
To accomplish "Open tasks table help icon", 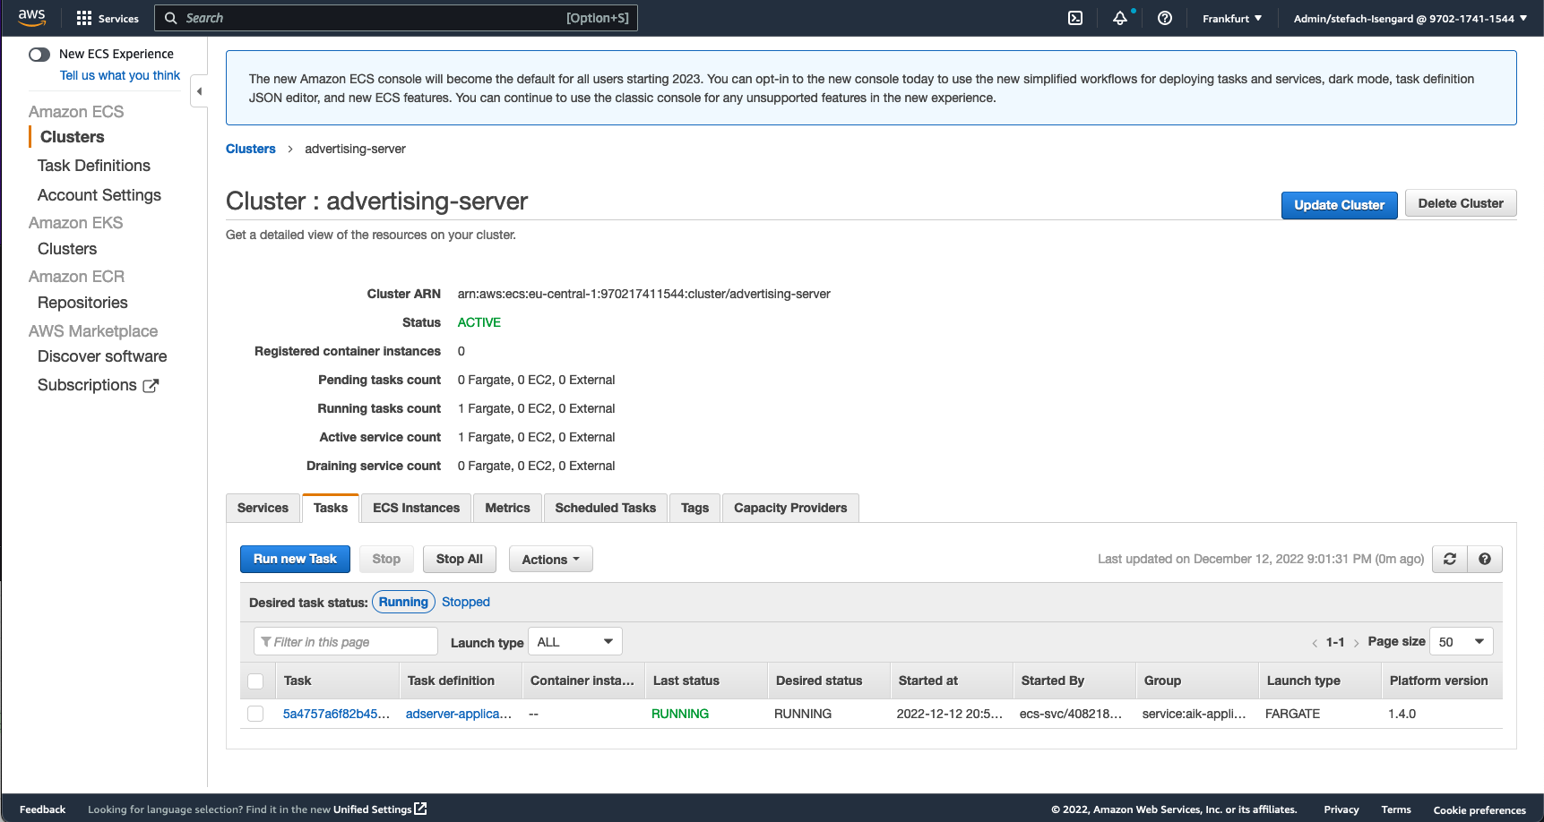I will click(1485, 559).
